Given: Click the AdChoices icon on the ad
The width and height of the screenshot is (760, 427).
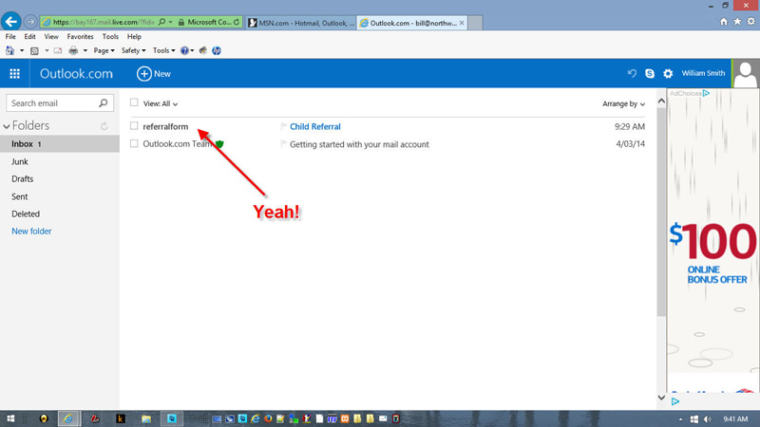Looking at the screenshot, I should coord(706,93).
